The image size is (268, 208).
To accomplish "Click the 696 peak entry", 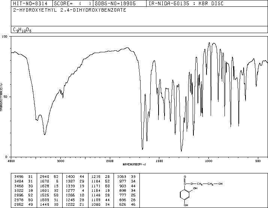I will click(127, 200).
